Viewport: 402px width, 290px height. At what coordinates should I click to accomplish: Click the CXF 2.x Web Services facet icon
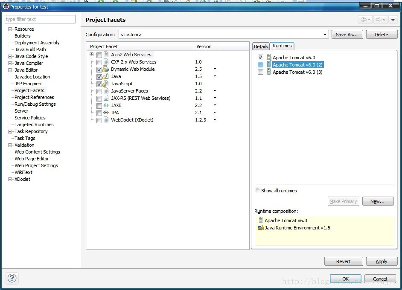coord(106,62)
